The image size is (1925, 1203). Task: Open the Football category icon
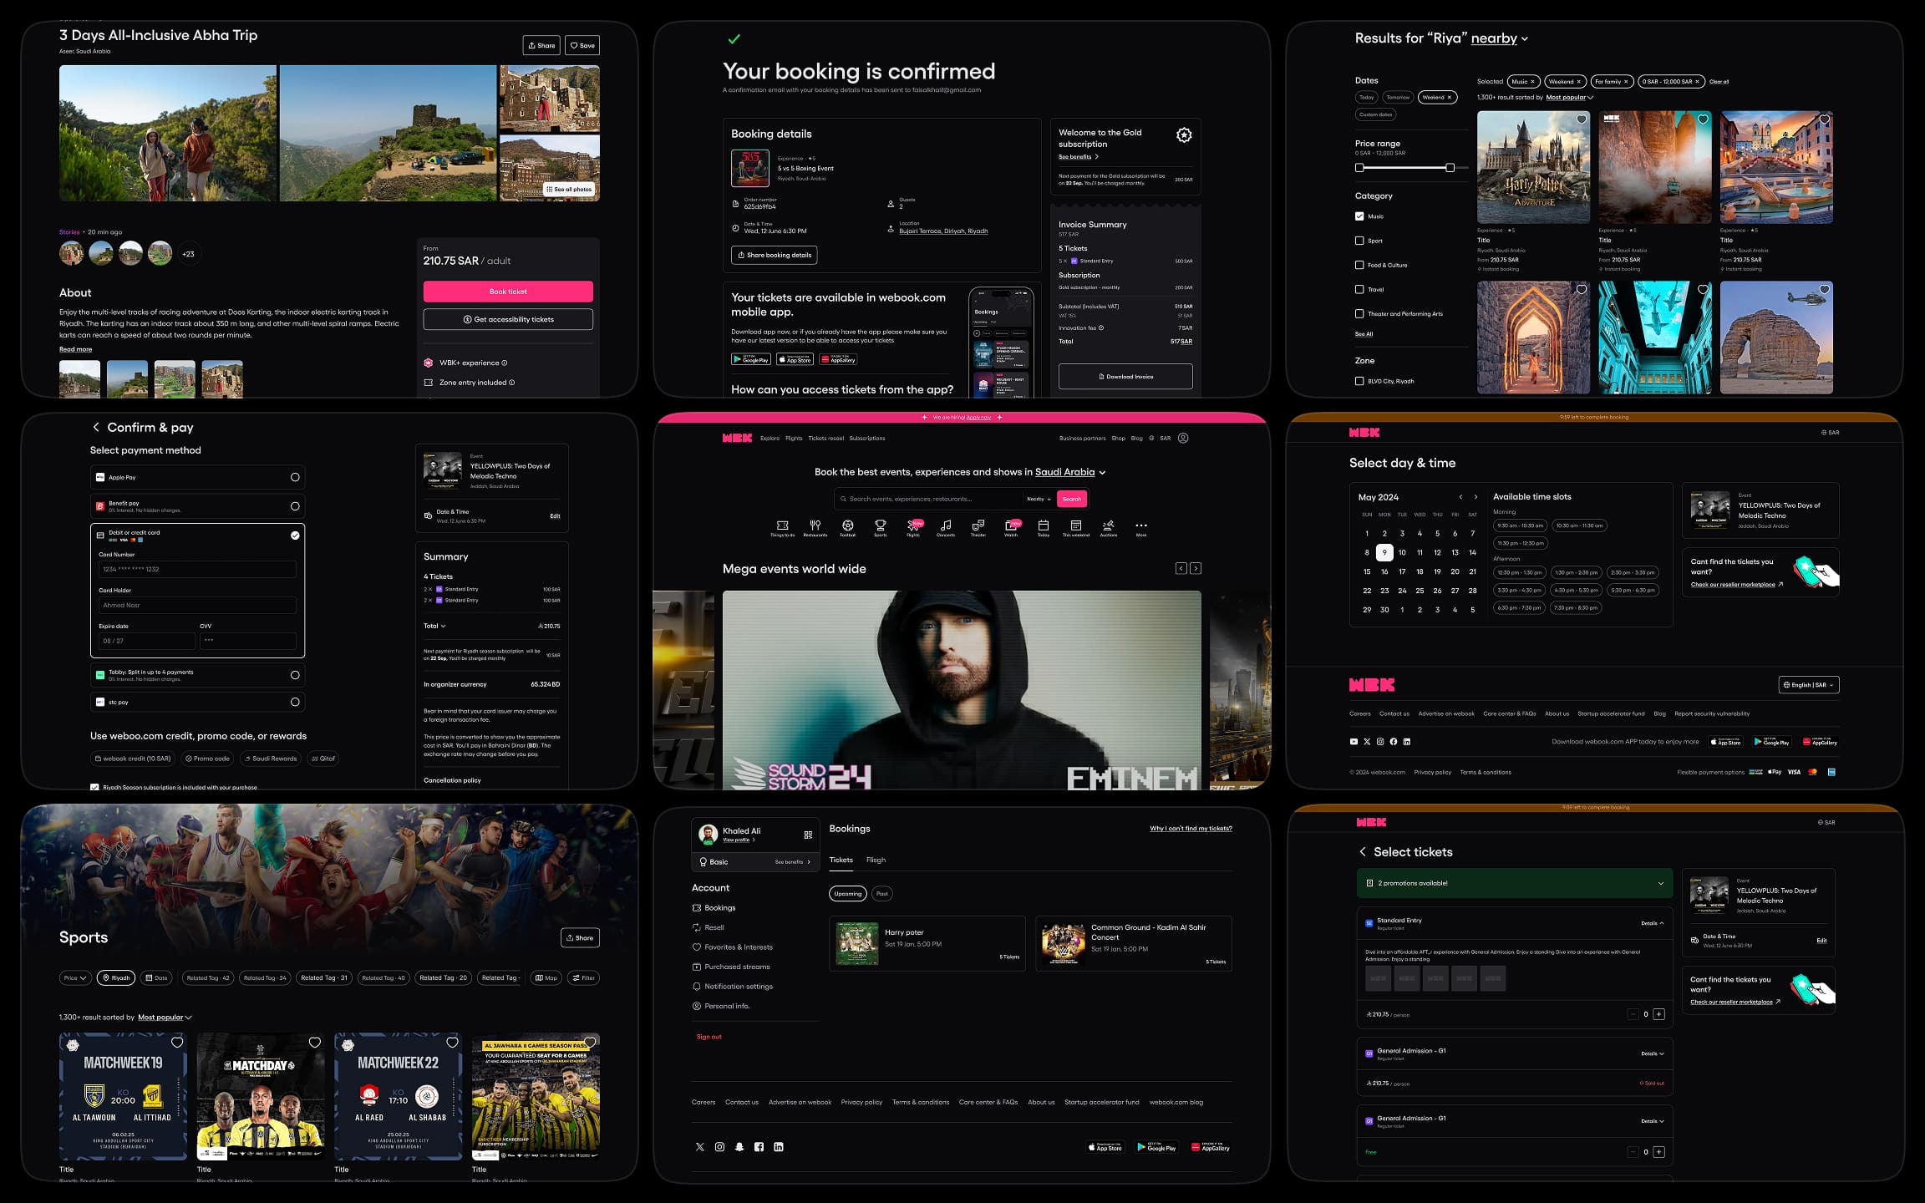pos(847,526)
